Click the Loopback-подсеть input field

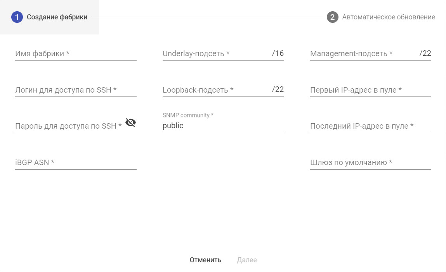pyautogui.click(x=215, y=90)
